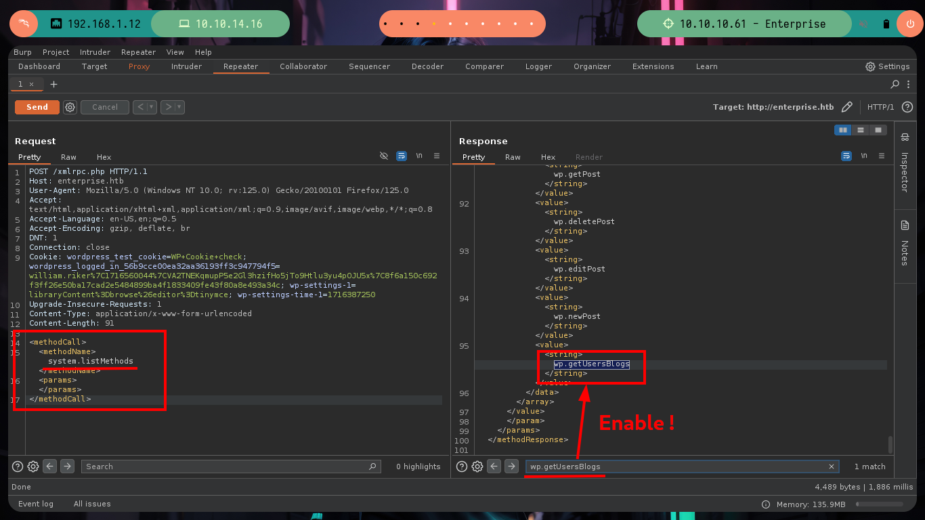Select Hex view in Response pane
This screenshot has height=520, width=925.
(548, 157)
